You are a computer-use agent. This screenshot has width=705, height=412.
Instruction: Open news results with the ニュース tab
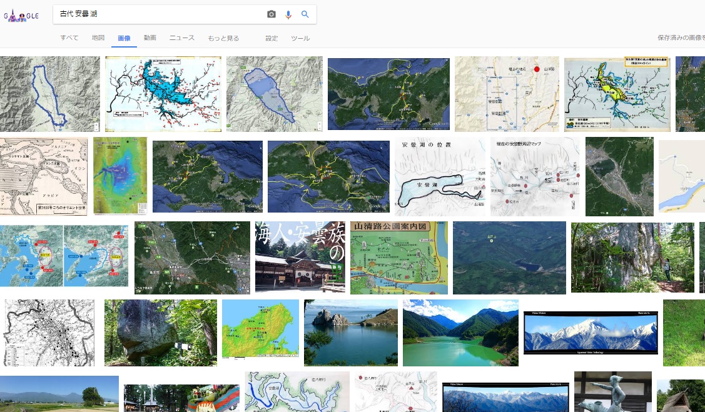(181, 38)
